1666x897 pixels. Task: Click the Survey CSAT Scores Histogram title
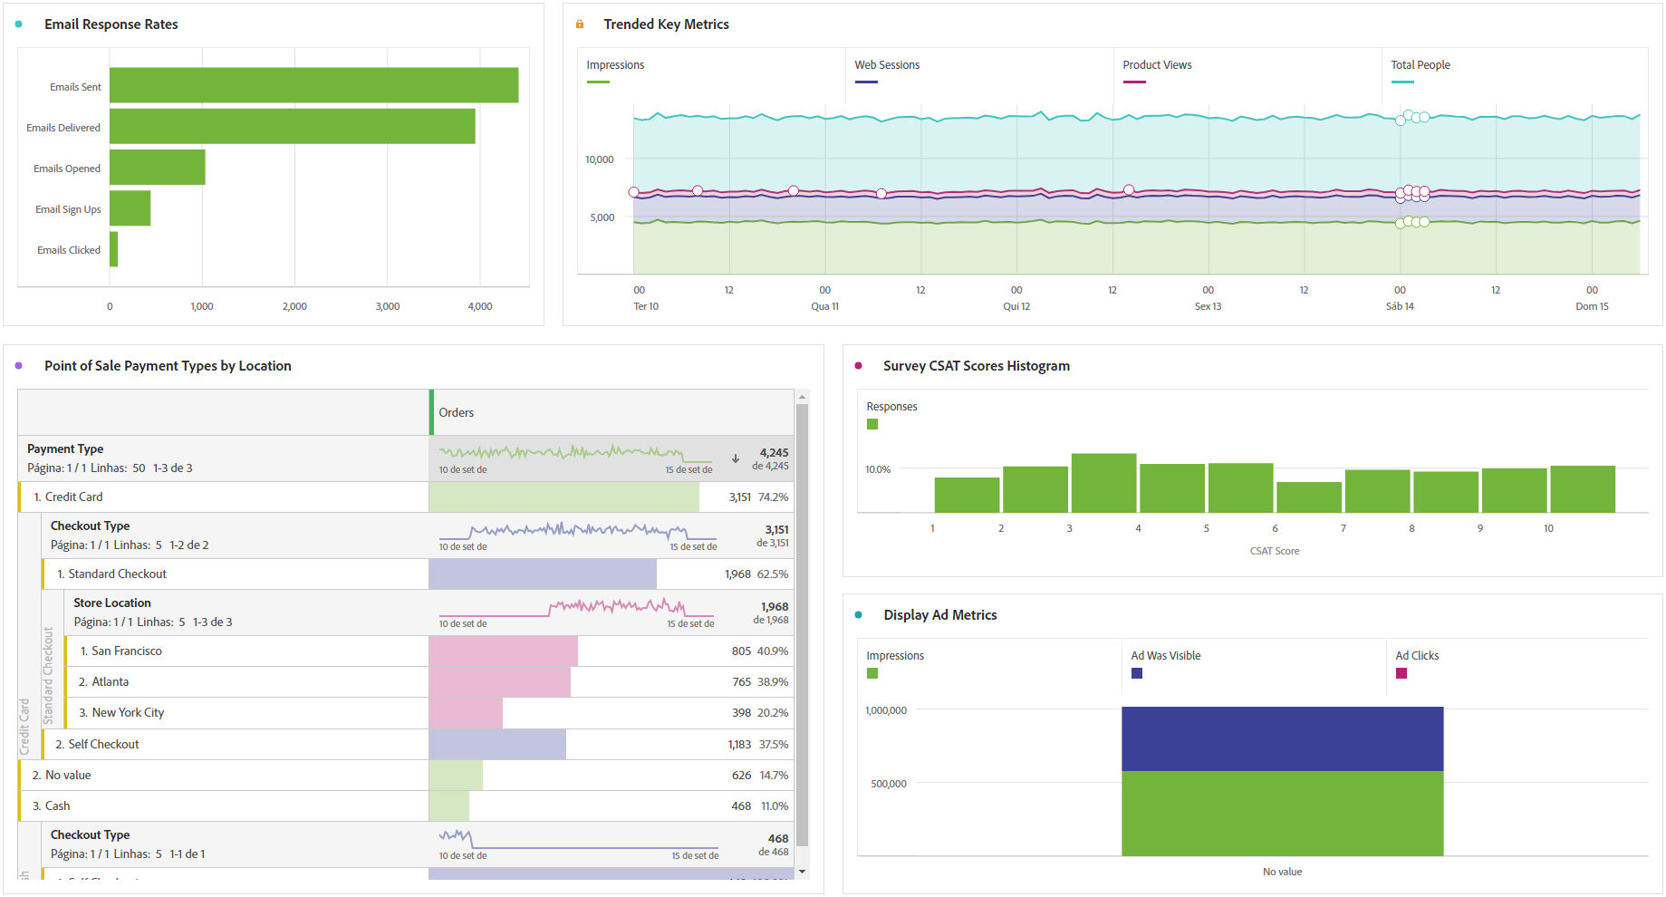pos(977,366)
